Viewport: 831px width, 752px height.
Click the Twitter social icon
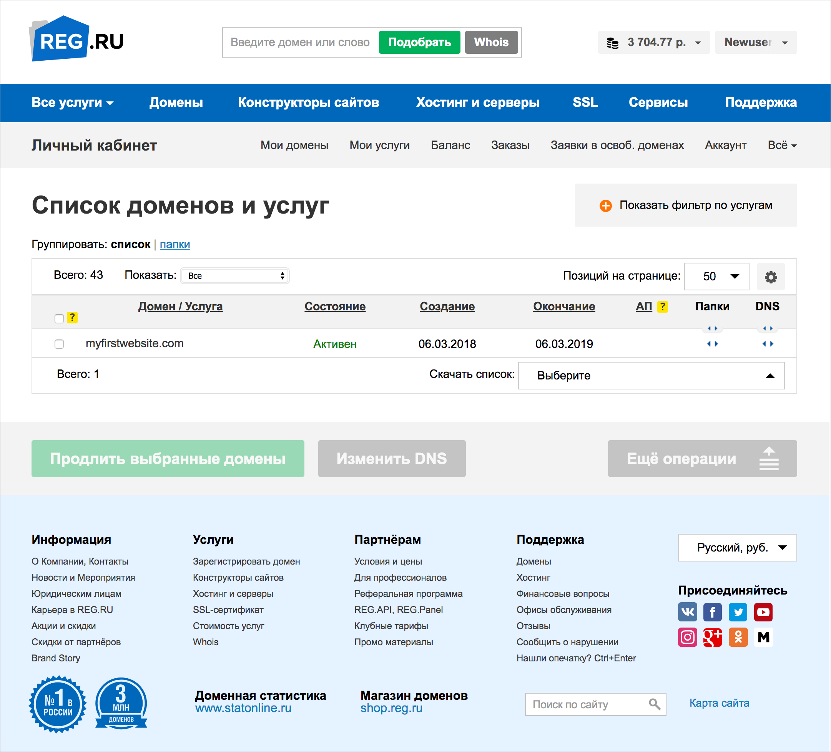pos(738,612)
